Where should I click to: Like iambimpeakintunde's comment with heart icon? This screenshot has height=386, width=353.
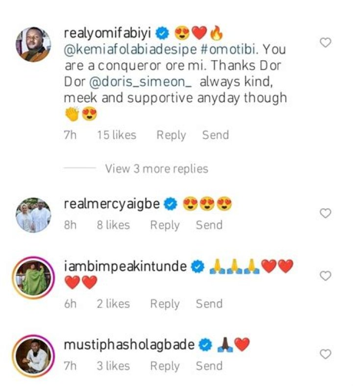[325, 276]
